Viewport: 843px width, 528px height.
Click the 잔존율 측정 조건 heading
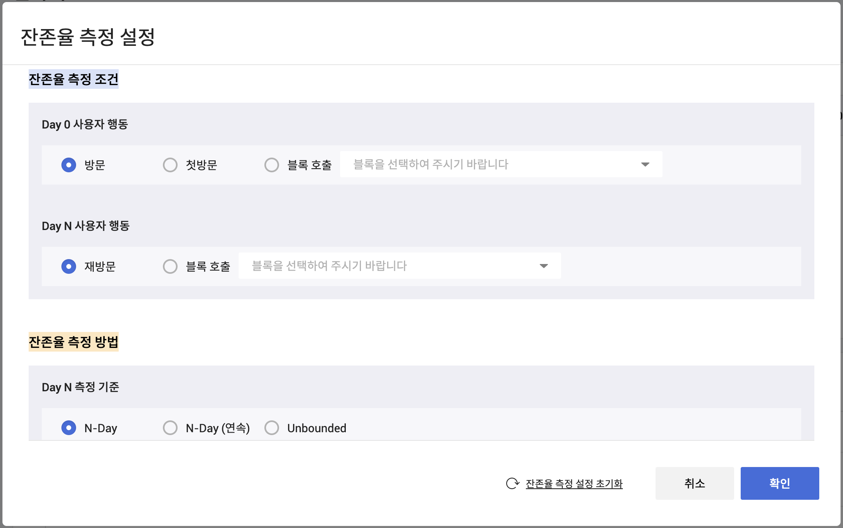coord(74,79)
